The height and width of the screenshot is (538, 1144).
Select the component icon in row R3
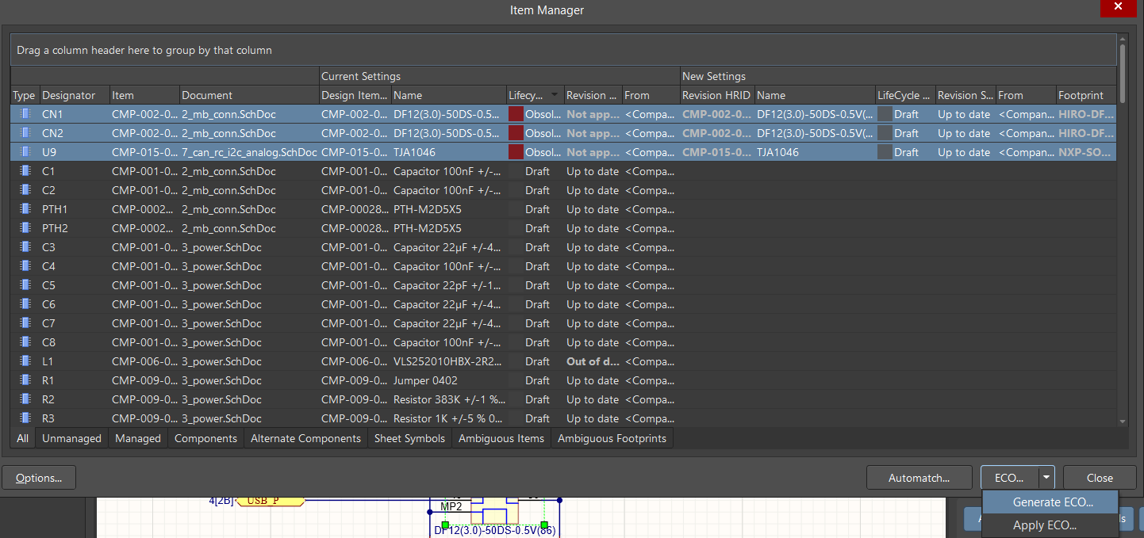tap(25, 418)
